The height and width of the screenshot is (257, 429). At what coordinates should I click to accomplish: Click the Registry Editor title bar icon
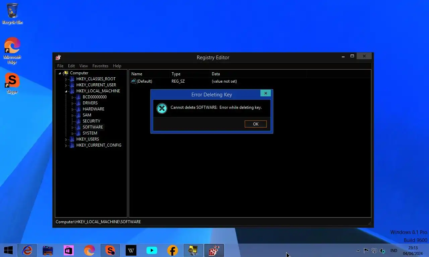58,57
